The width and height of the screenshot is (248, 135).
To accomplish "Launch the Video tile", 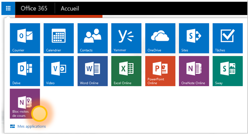I will tap(59, 71).
